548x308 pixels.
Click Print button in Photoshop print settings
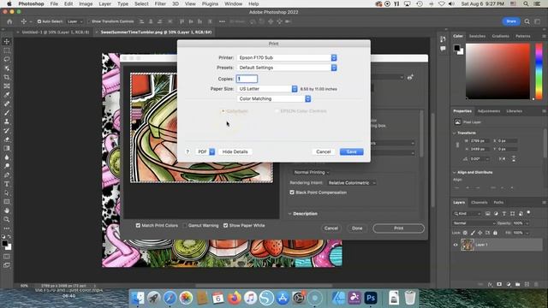(x=398, y=228)
